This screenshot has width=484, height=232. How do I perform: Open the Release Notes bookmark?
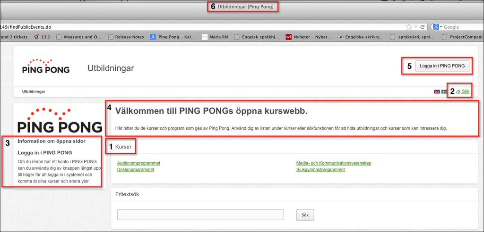click(126, 37)
